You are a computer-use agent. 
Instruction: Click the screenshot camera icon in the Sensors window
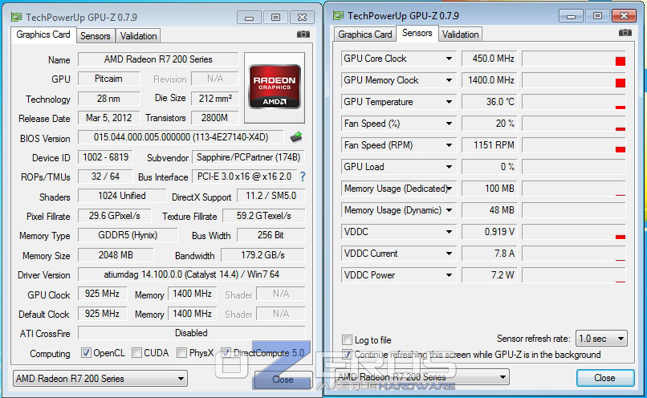[x=625, y=33]
